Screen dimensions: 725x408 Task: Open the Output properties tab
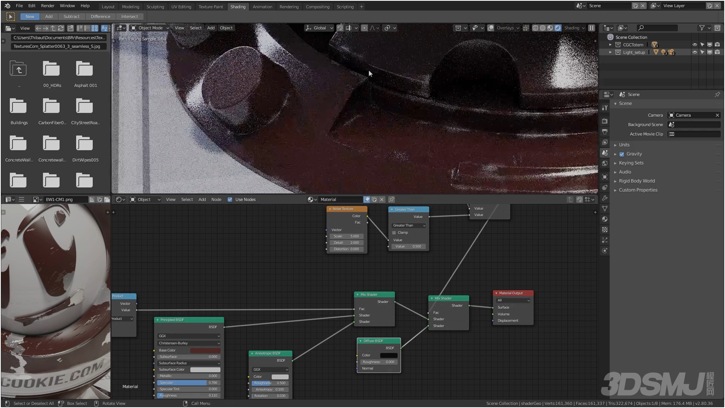(604, 132)
